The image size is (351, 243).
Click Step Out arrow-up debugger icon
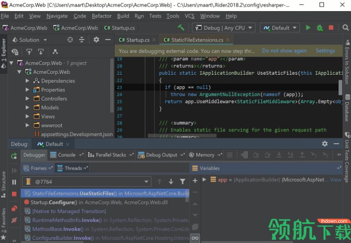(302, 154)
